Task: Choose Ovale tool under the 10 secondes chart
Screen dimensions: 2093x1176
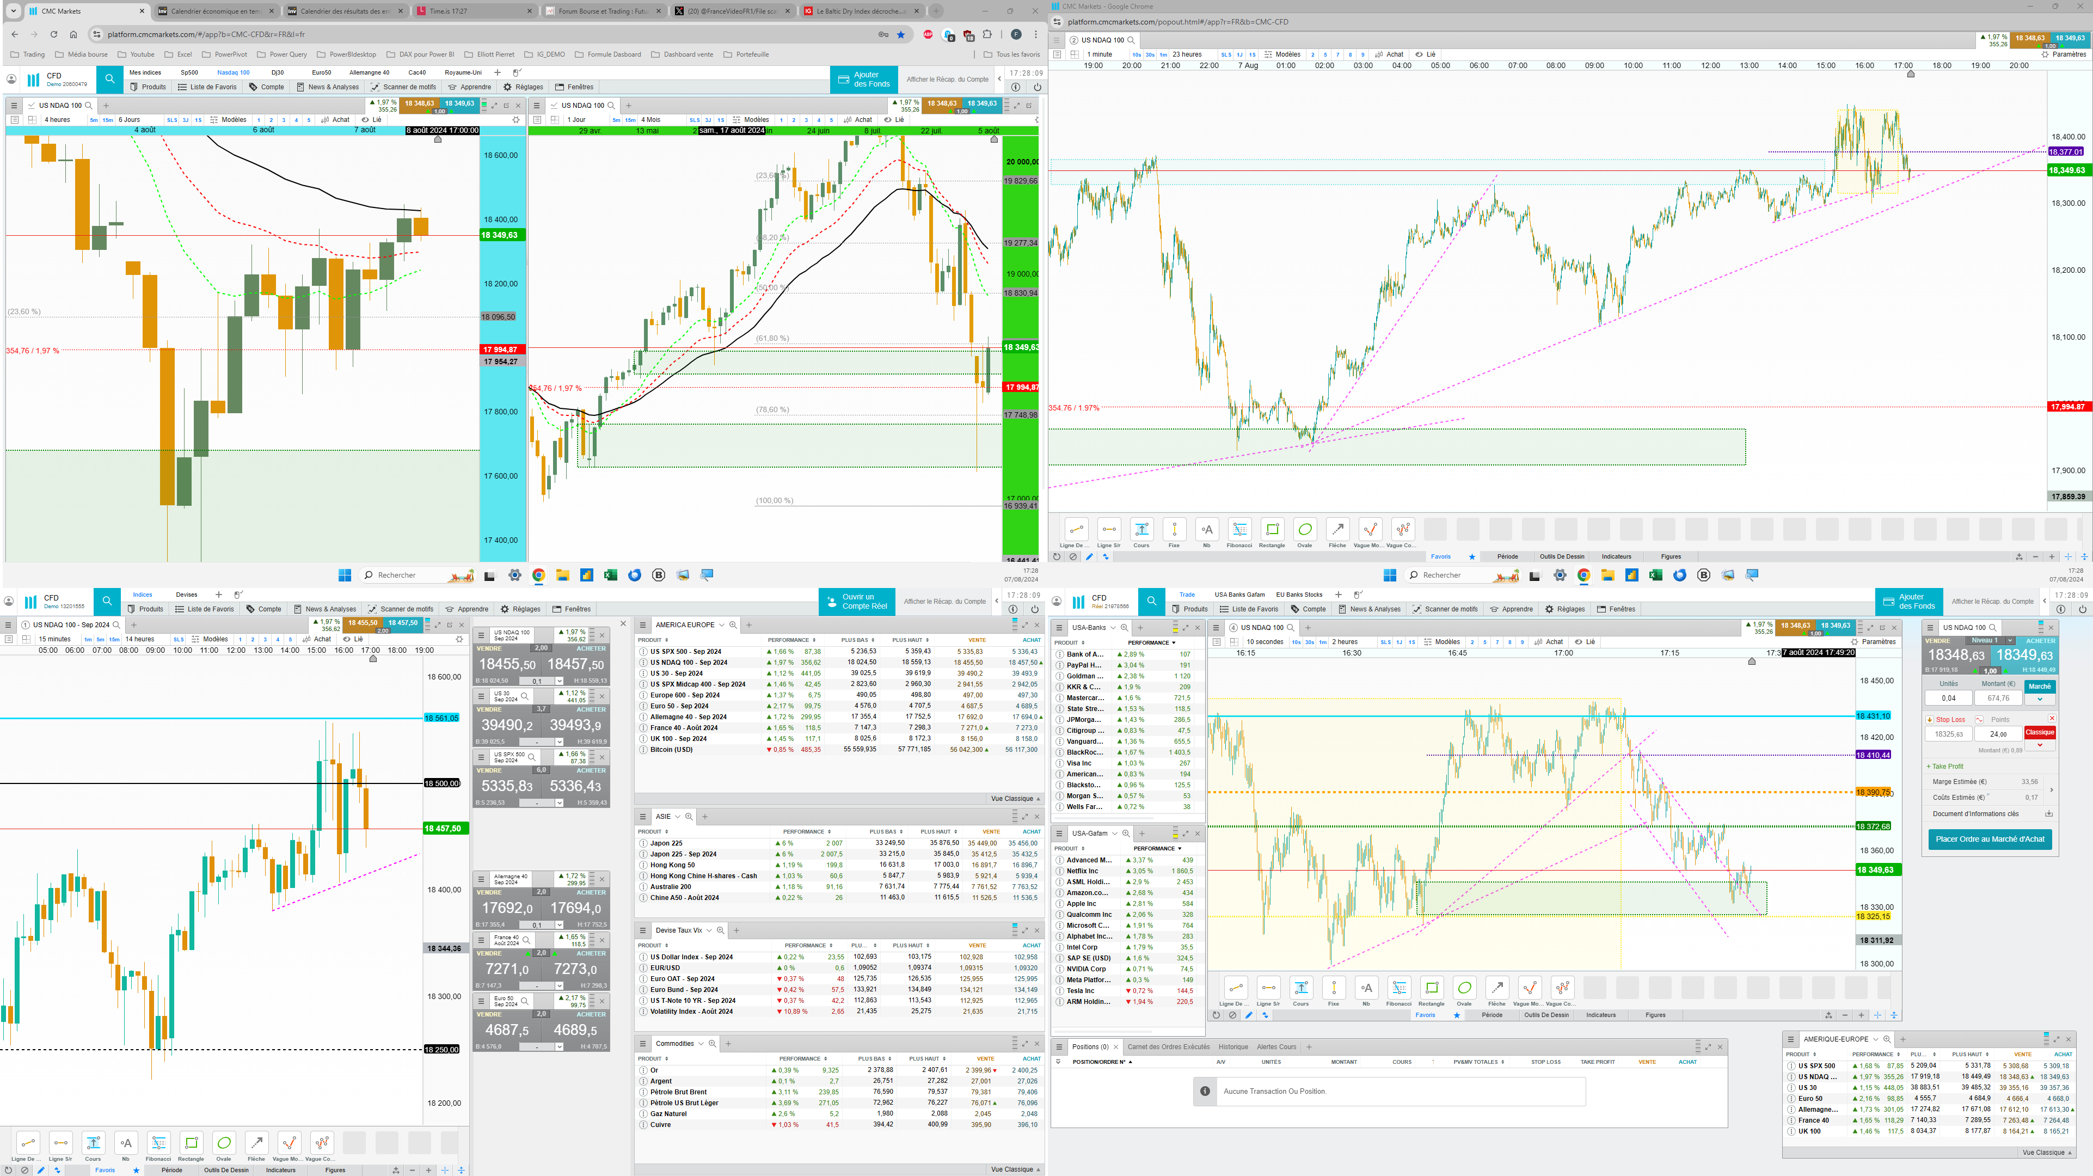Action: tap(1464, 988)
